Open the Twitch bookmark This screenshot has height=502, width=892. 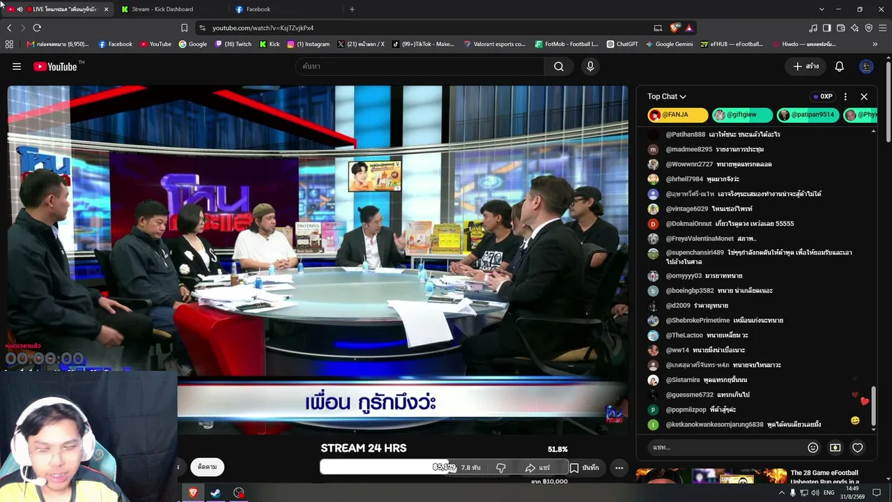pyautogui.click(x=233, y=44)
